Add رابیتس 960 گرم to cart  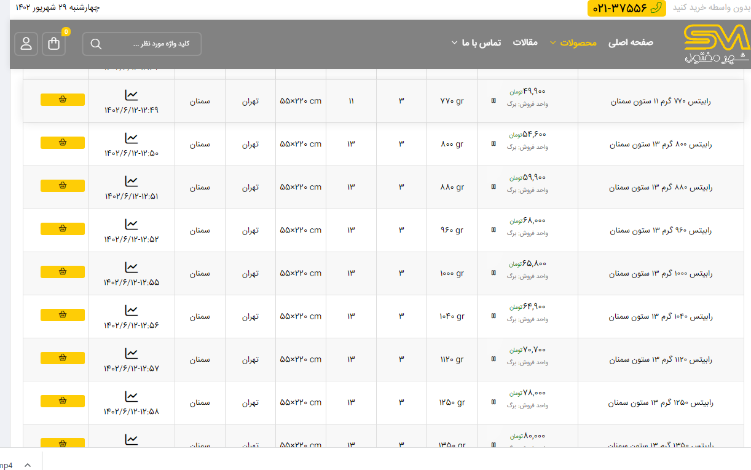click(x=63, y=229)
